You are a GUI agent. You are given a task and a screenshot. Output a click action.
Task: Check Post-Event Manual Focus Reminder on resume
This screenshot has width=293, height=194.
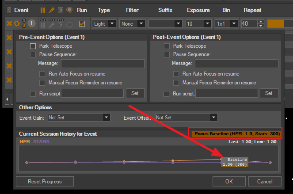pyautogui.click(x=176, y=83)
